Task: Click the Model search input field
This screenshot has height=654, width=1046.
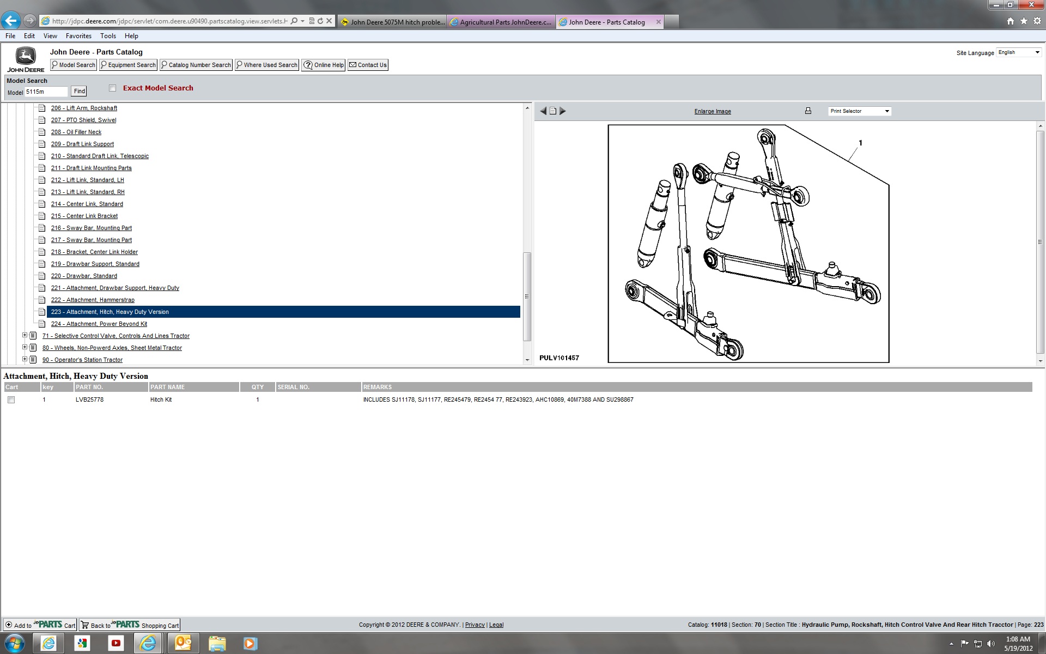Action: click(46, 92)
